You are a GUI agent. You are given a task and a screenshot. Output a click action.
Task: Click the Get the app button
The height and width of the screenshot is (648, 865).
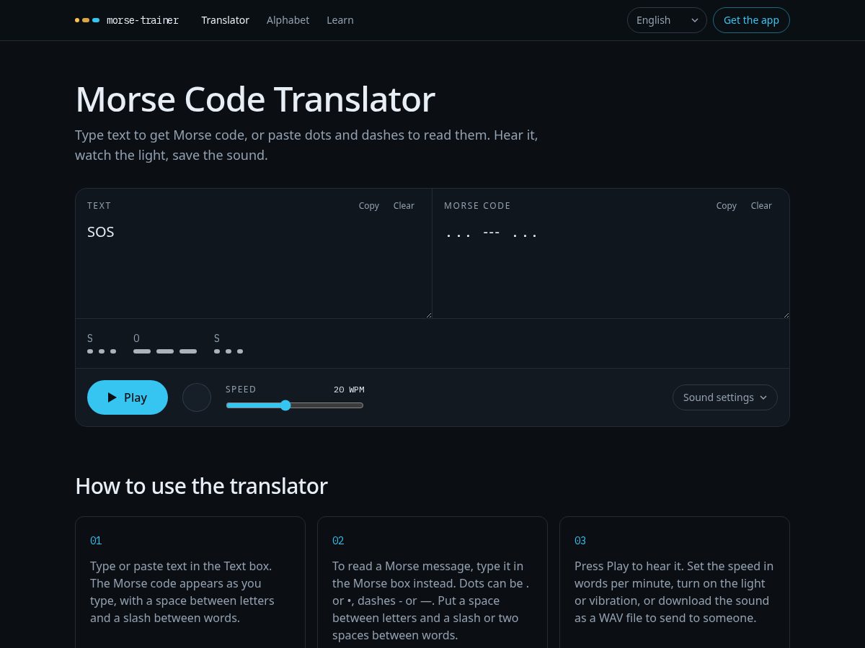click(x=751, y=20)
